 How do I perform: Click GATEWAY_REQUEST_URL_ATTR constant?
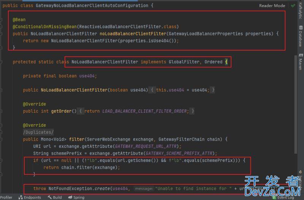(x=146, y=146)
